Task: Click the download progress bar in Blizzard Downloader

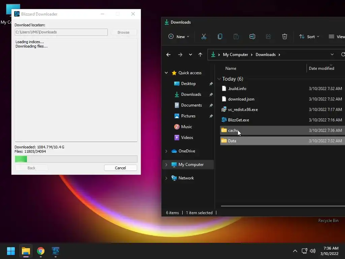Action: pyautogui.click(x=76, y=159)
